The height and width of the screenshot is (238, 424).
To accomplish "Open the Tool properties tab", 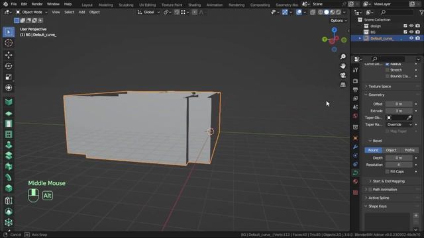I will pyautogui.click(x=355, y=70).
